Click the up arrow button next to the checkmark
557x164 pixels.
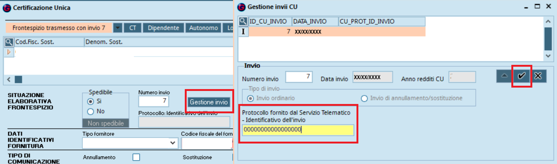point(505,76)
